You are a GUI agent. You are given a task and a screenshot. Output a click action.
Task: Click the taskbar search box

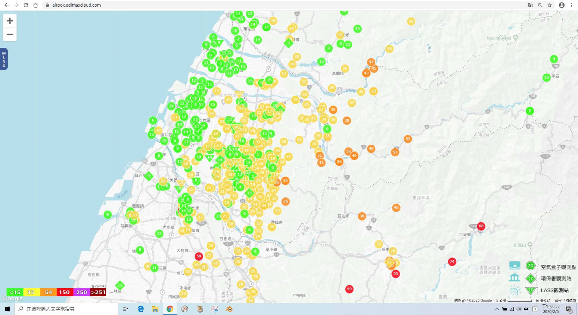pyautogui.click(x=66, y=309)
